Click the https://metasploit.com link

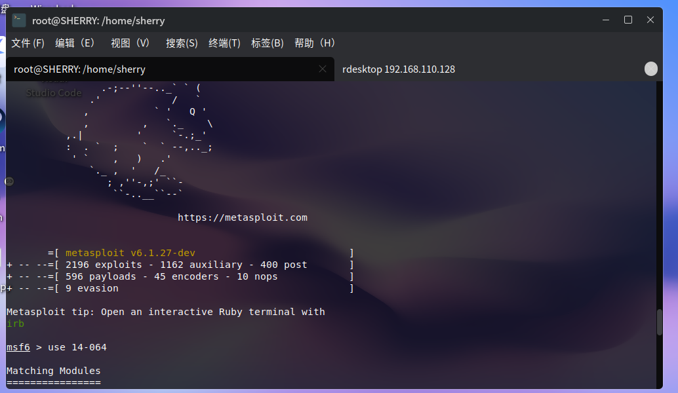242,217
